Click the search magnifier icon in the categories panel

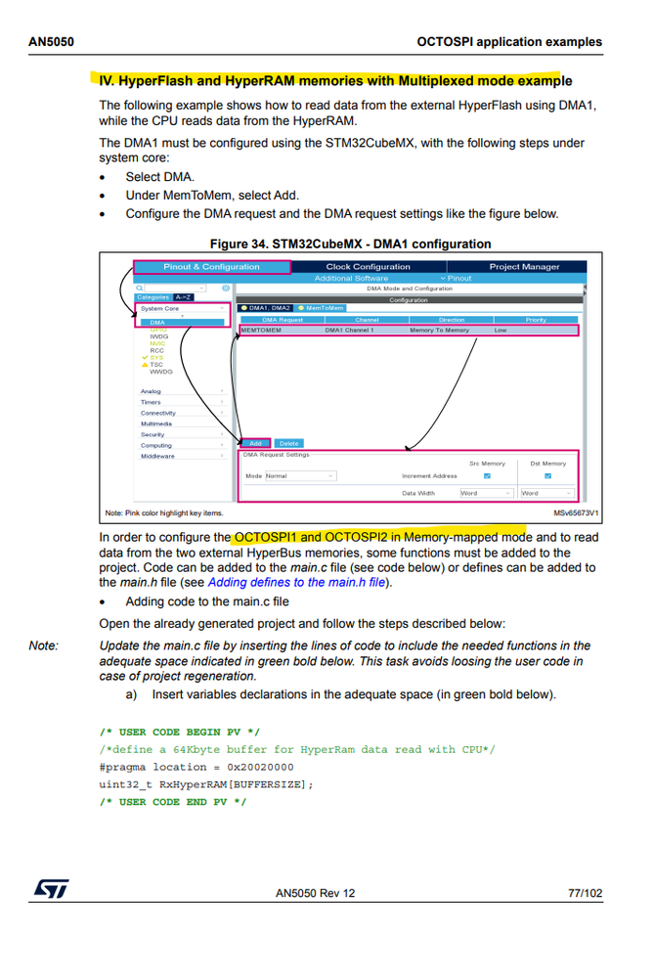[140, 288]
